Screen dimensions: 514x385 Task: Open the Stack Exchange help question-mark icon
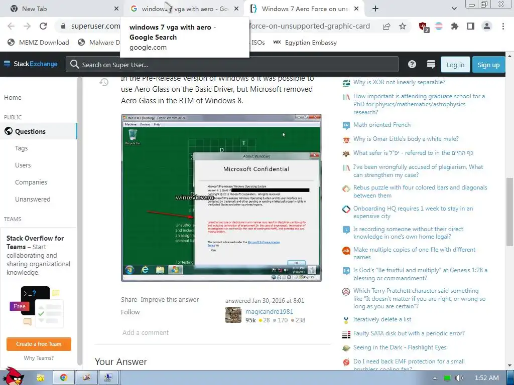[412, 64]
